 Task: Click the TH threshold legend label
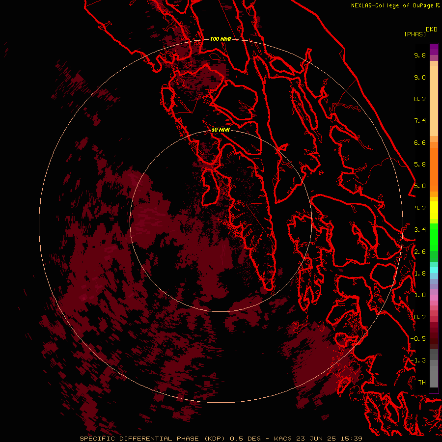point(422,383)
